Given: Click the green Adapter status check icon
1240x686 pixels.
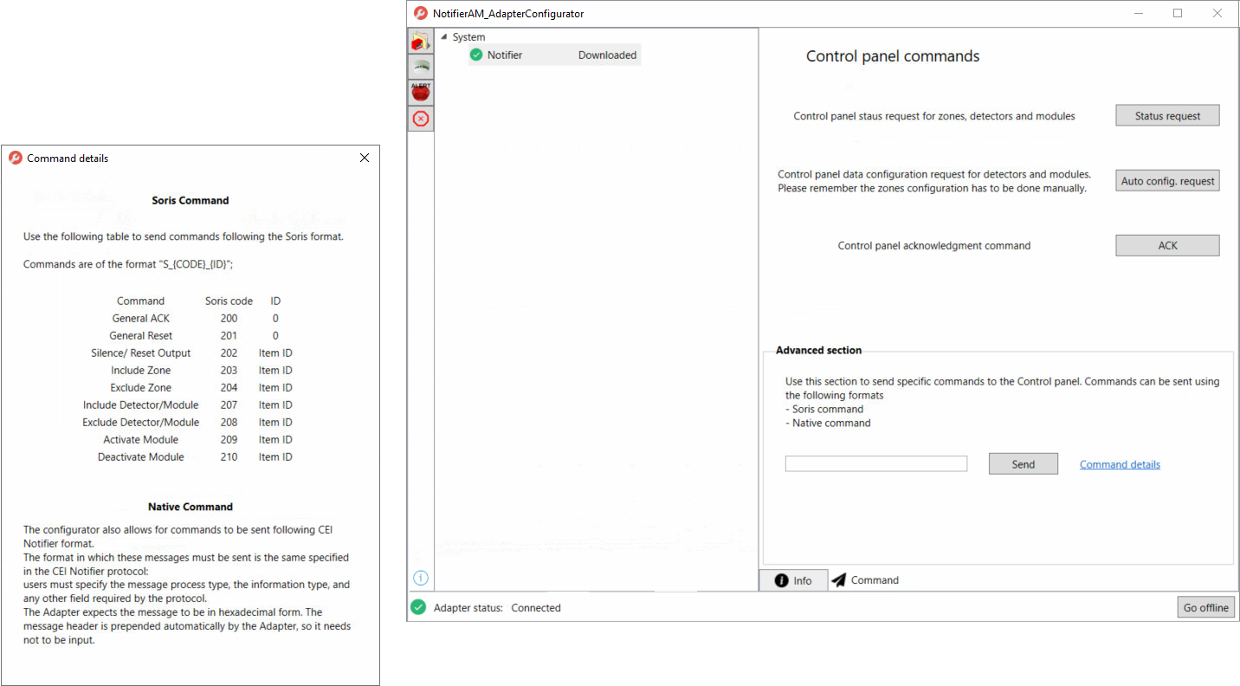Looking at the screenshot, I should (419, 607).
